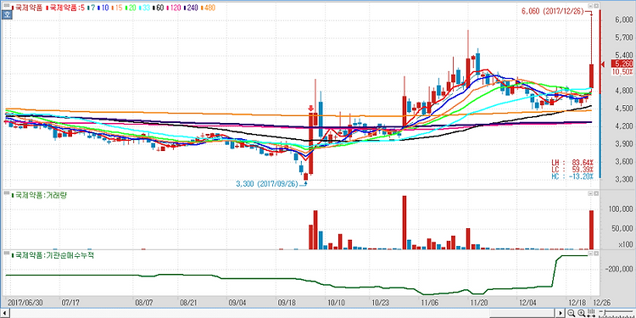Click the 11/20 date on the time axis
This screenshot has height=318, width=636.
tap(479, 302)
